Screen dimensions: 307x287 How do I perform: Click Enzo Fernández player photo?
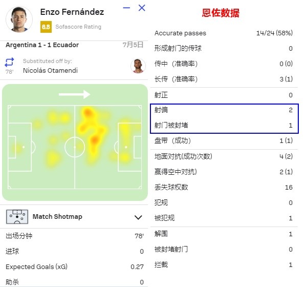(x=19, y=19)
